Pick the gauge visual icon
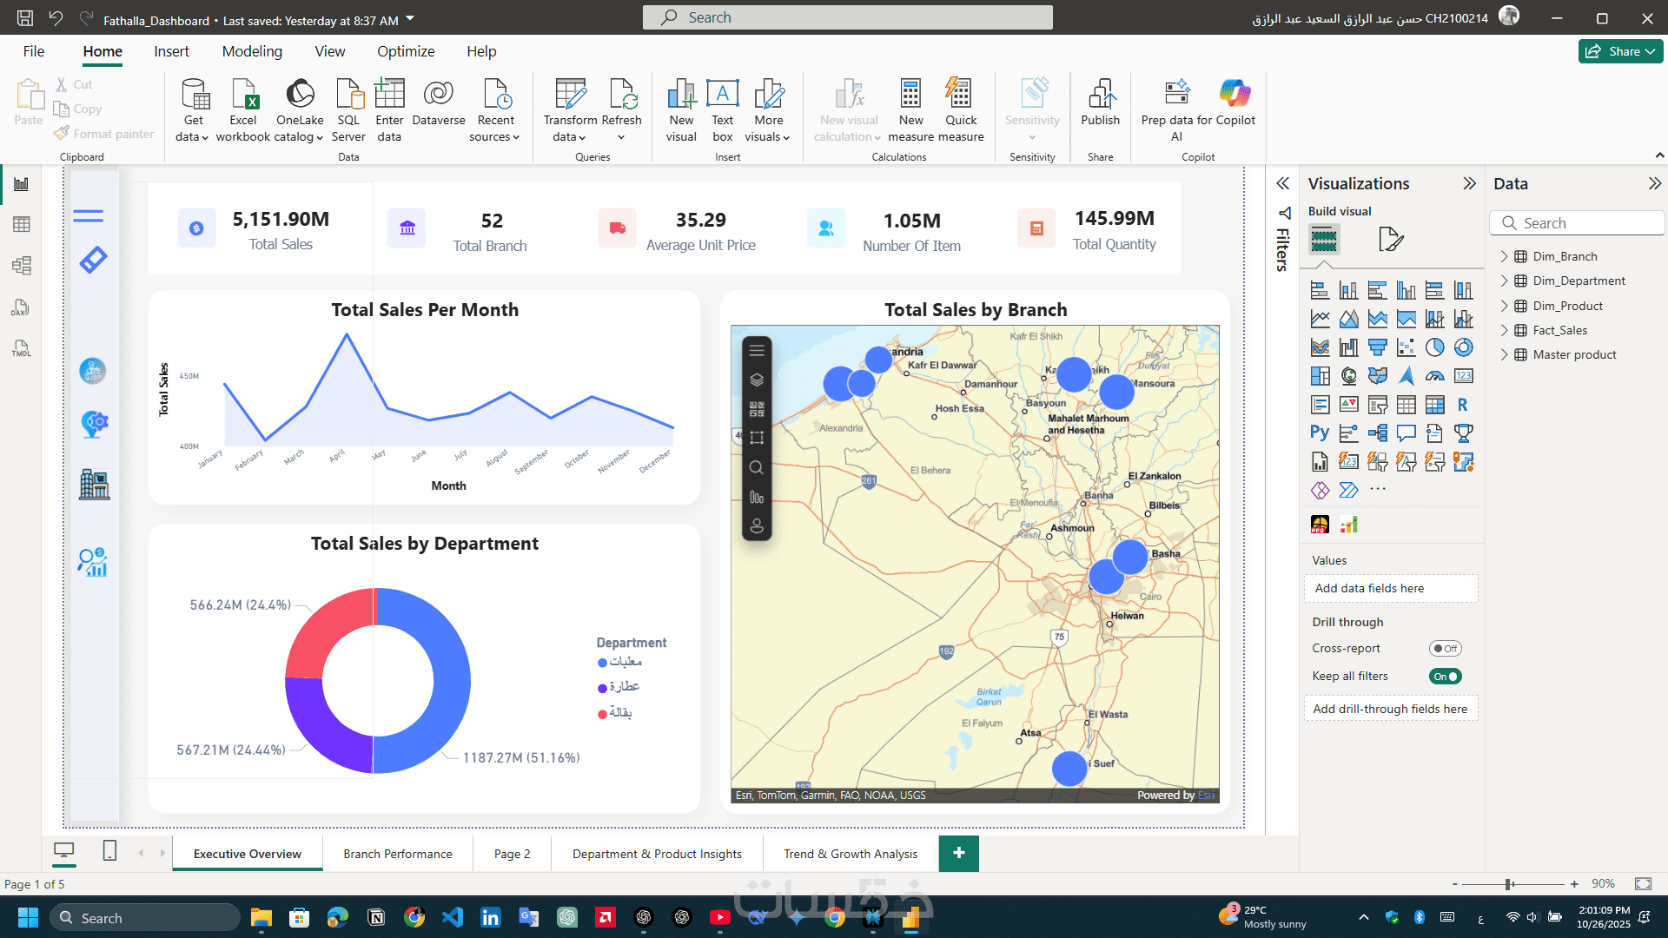1668x938 pixels. click(1434, 376)
